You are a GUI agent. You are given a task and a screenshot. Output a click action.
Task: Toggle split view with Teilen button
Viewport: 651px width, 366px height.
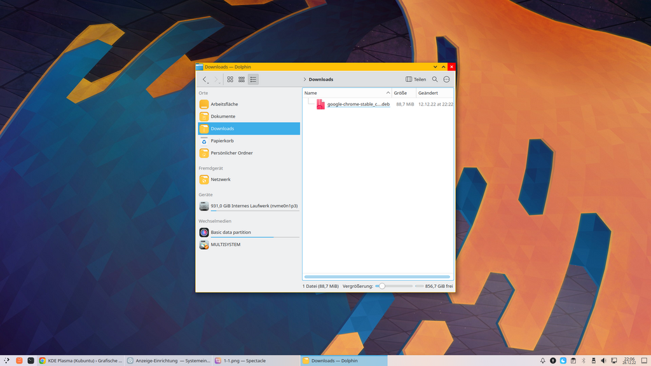[416, 79]
